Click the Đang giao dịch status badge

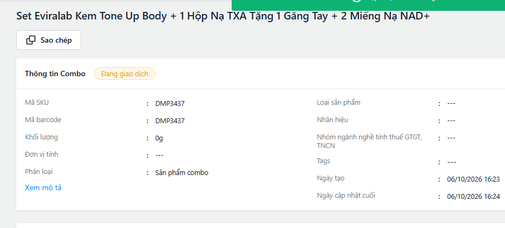[x=124, y=73]
